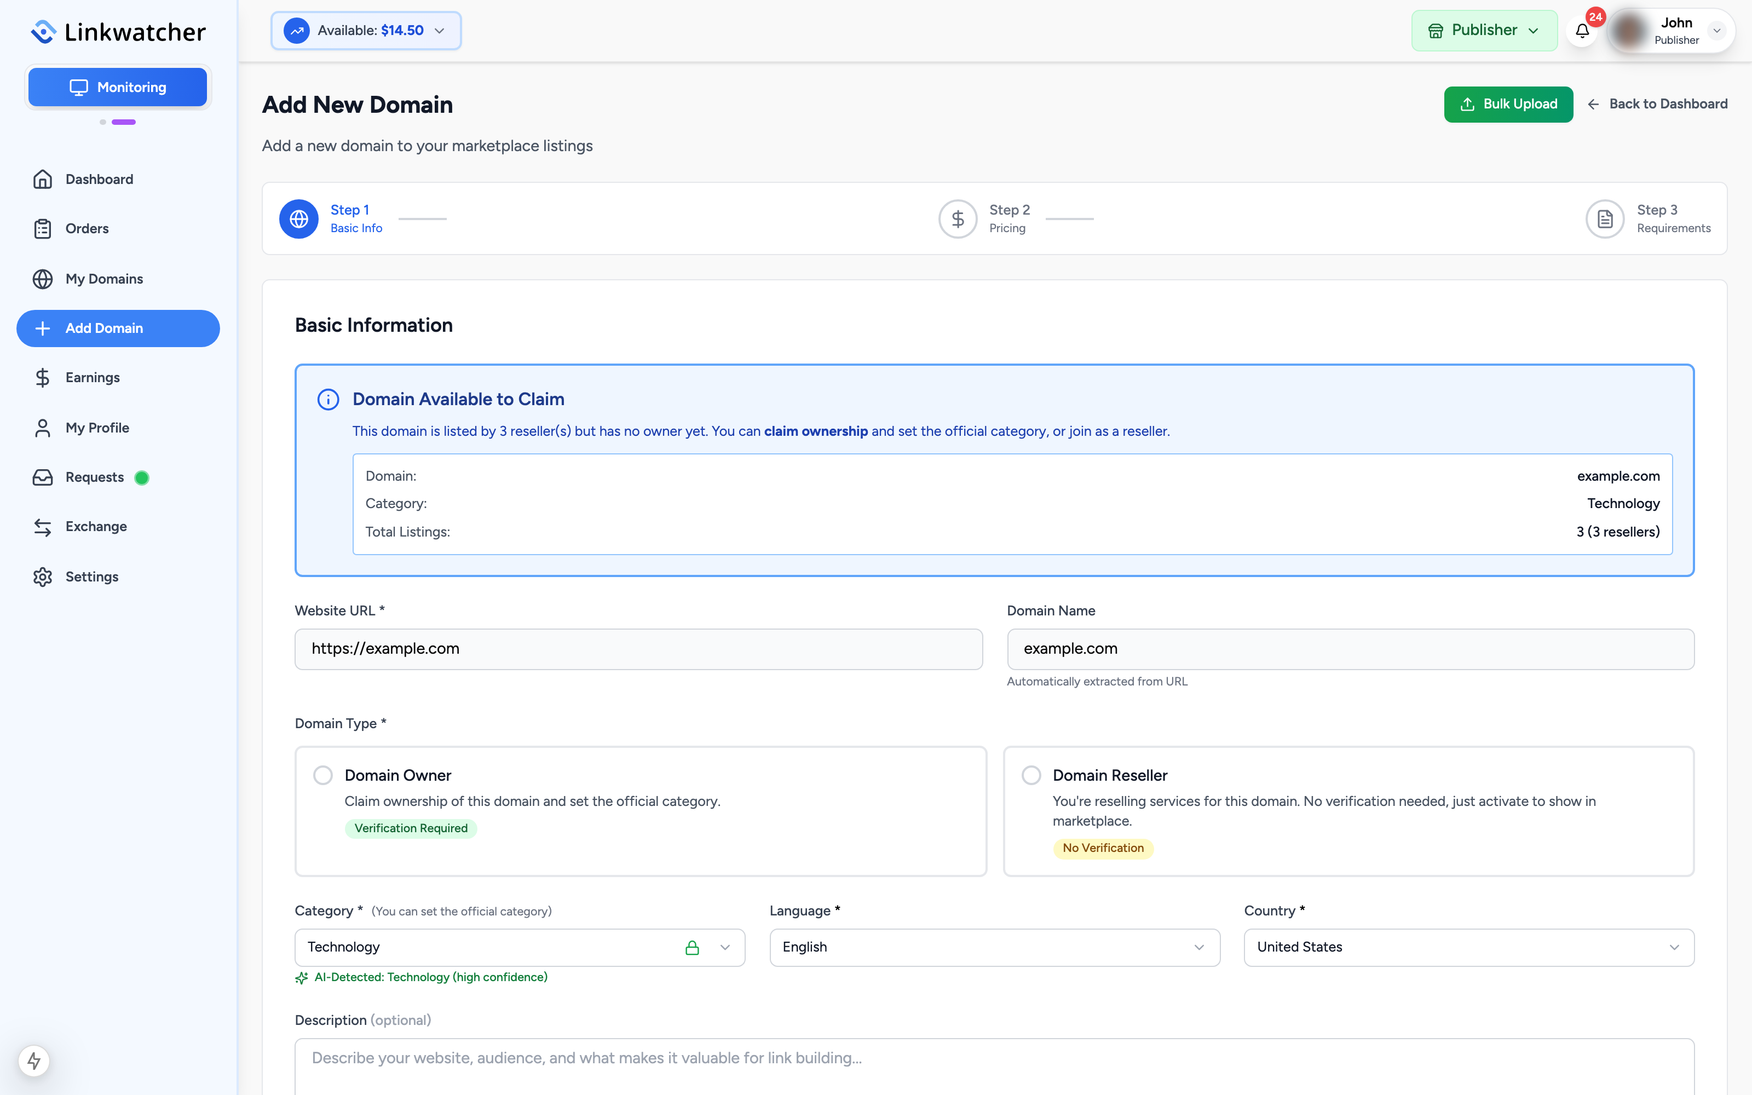Image resolution: width=1752 pixels, height=1095 pixels.
Task: Click the lightning bolt floating icon
Action: pyautogui.click(x=34, y=1061)
